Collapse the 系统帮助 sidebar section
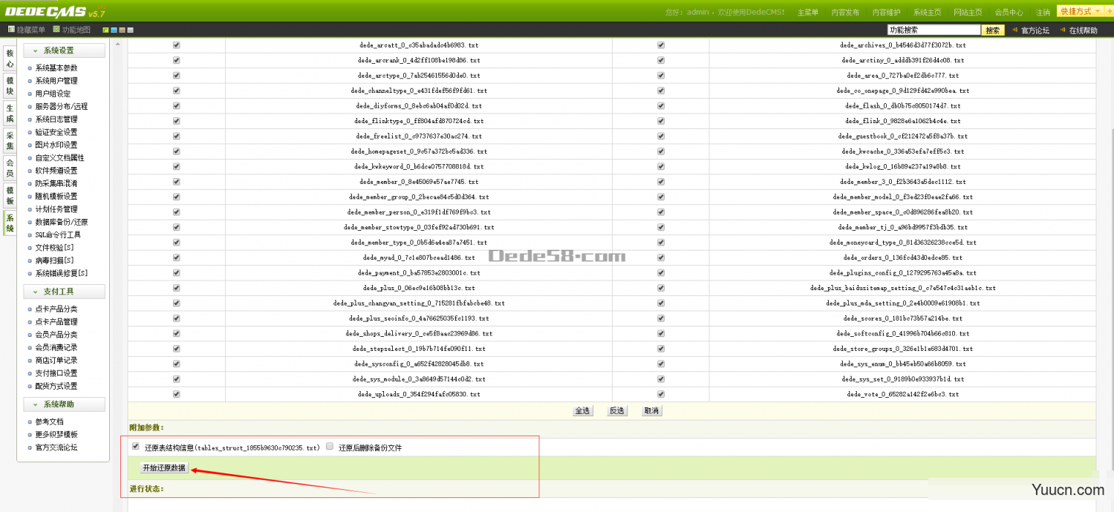The width and height of the screenshot is (1114, 512). [x=64, y=404]
